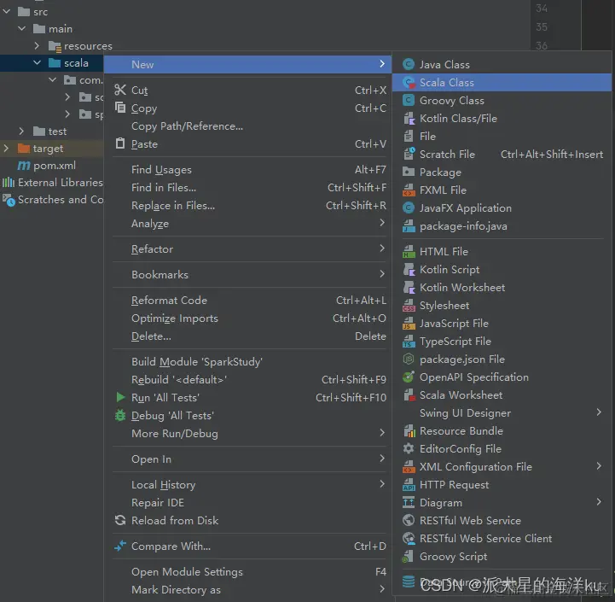This screenshot has width=615, height=602.
Task: Click the Scala Class icon
Action: (x=409, y=83)
